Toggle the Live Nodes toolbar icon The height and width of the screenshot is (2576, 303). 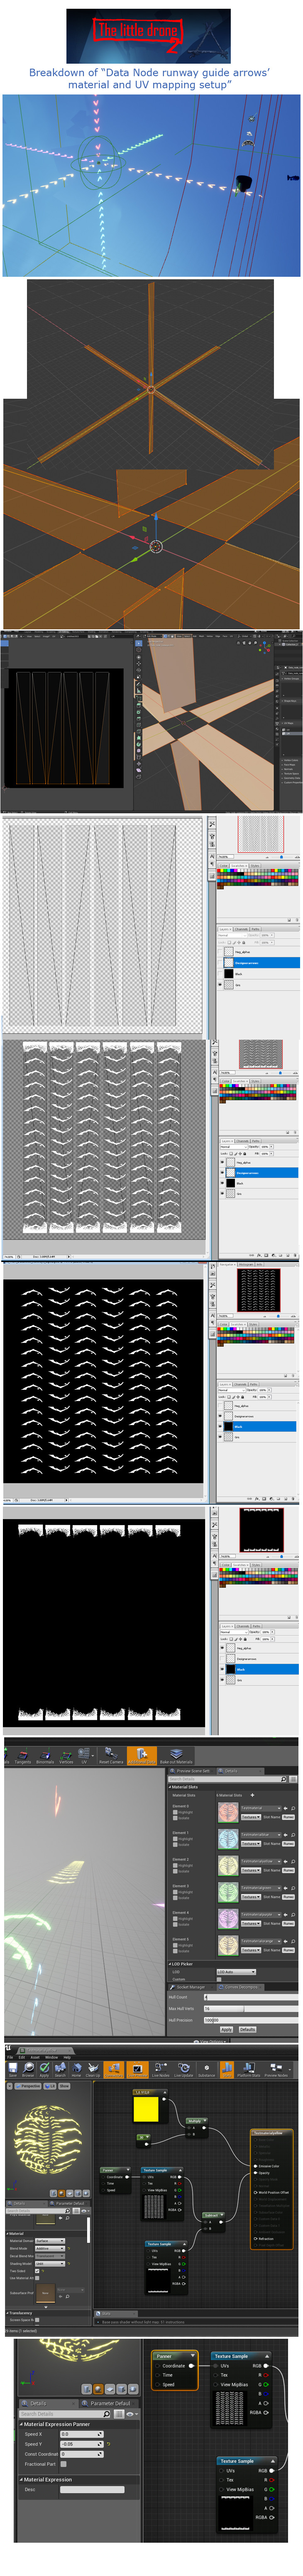(x=161, y=2069)
